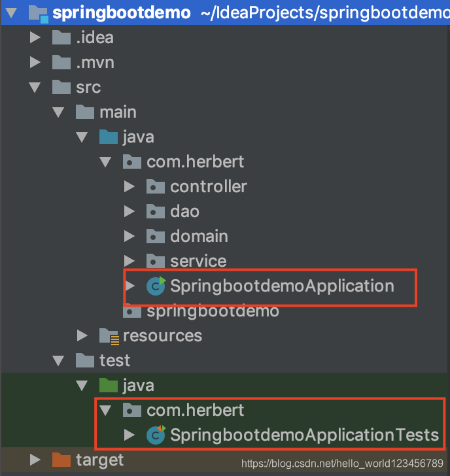Open the blog.csdn.net watermark link
This screenshot has width=450, height=476.
[x=342, y=464]
